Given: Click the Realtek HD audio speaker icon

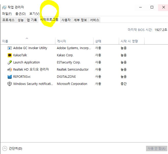Looking at the screenshot, I should click(10, 70).
